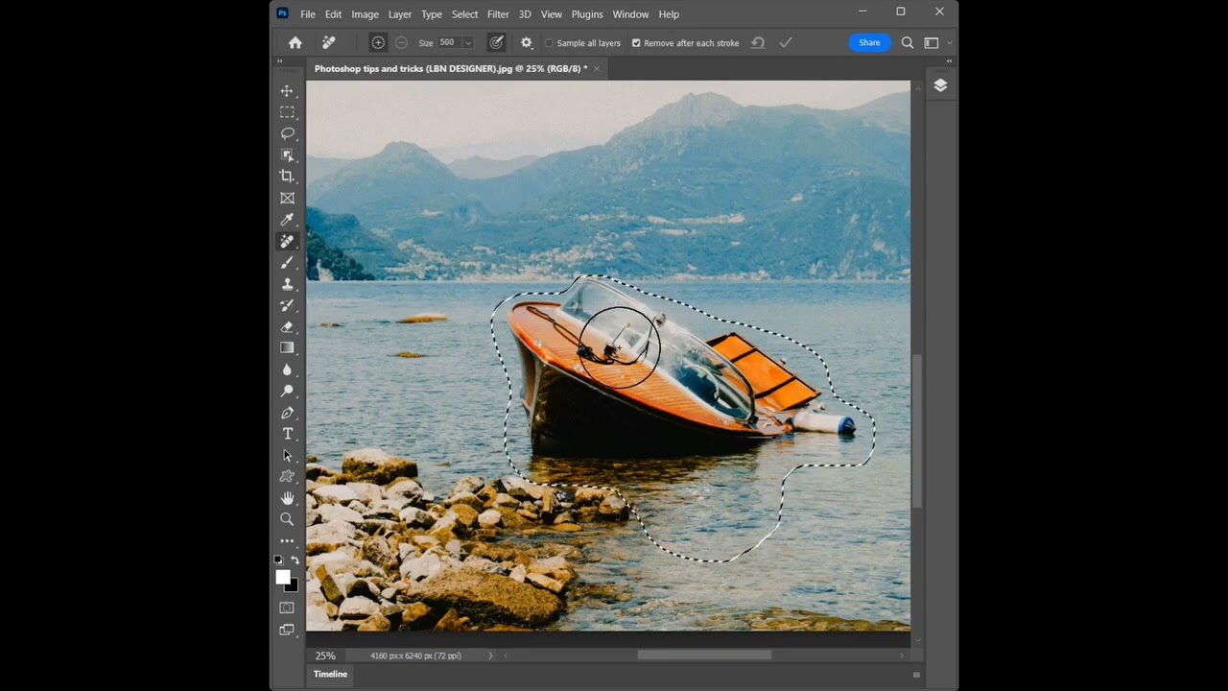Open the Layers panel icon
The height and width of the screenshot is (691, 1228).
[940, 85]
